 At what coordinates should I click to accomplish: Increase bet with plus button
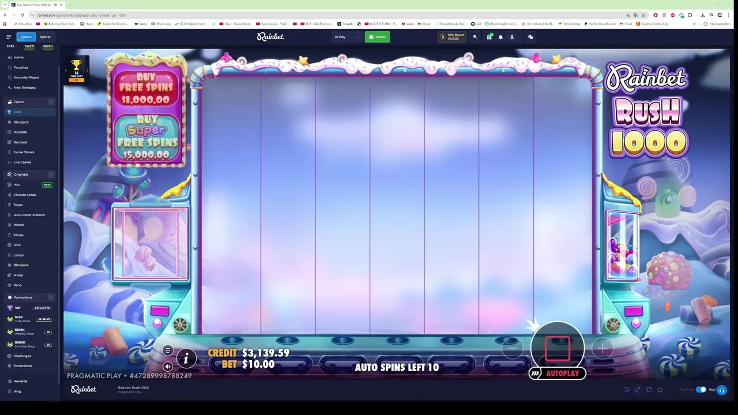pyautogui.click(x=602, y=348)
